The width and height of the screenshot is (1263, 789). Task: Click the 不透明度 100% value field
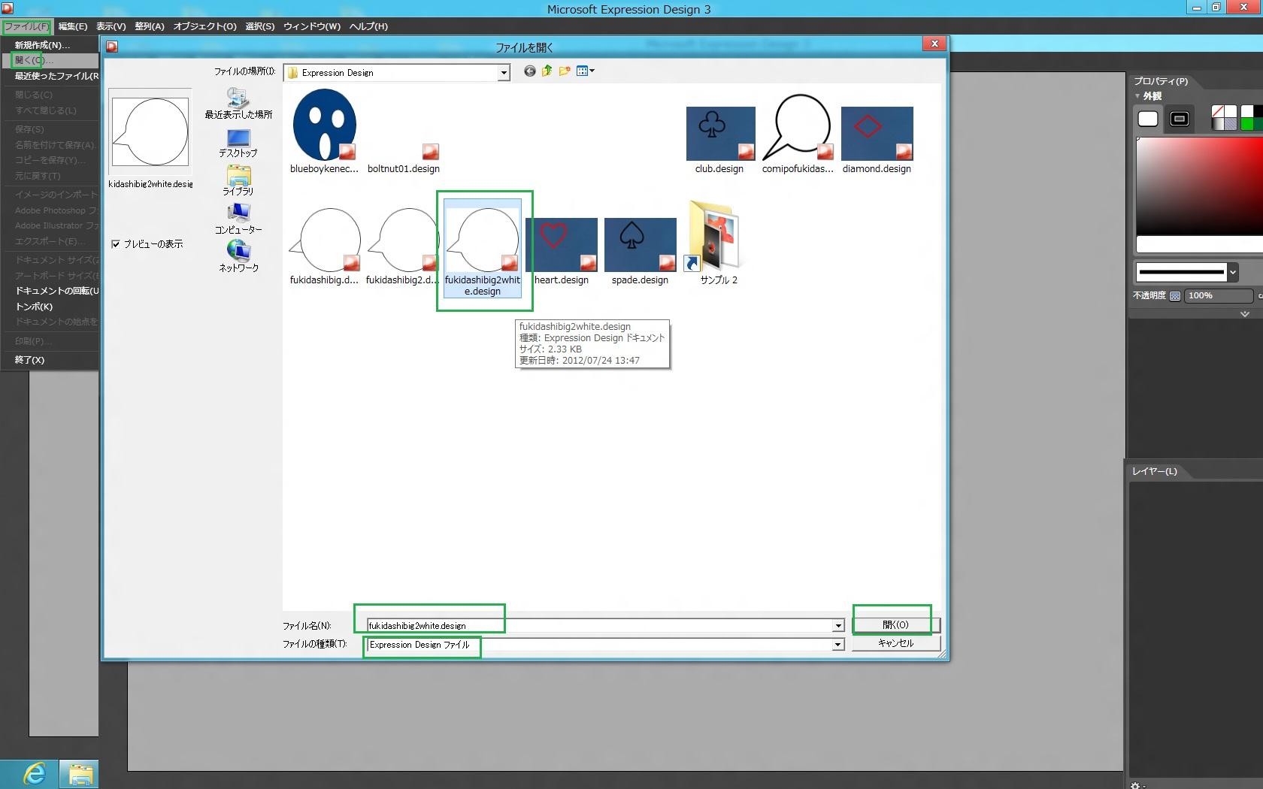[1219, 296]
